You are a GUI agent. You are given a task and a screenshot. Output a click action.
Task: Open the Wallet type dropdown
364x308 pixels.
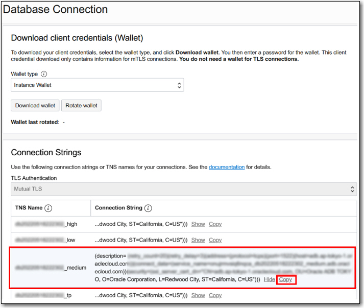pyautogui.click(x=97, y=85)
